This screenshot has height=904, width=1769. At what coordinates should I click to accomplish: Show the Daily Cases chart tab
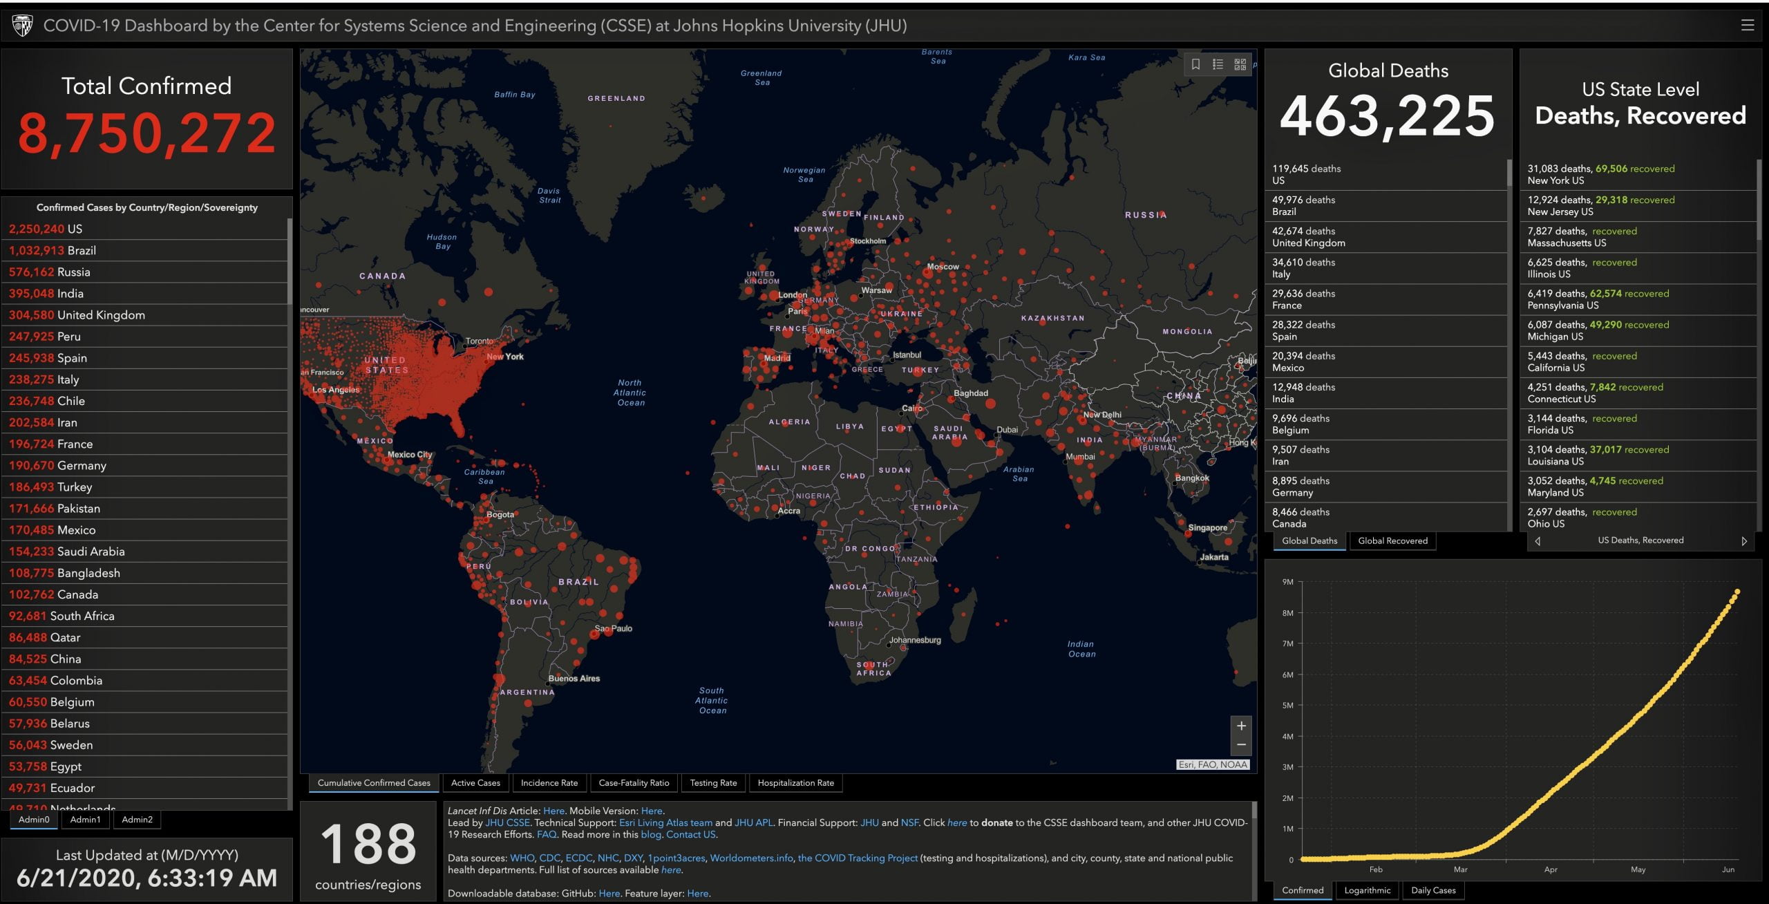(x=1433, y=891)
